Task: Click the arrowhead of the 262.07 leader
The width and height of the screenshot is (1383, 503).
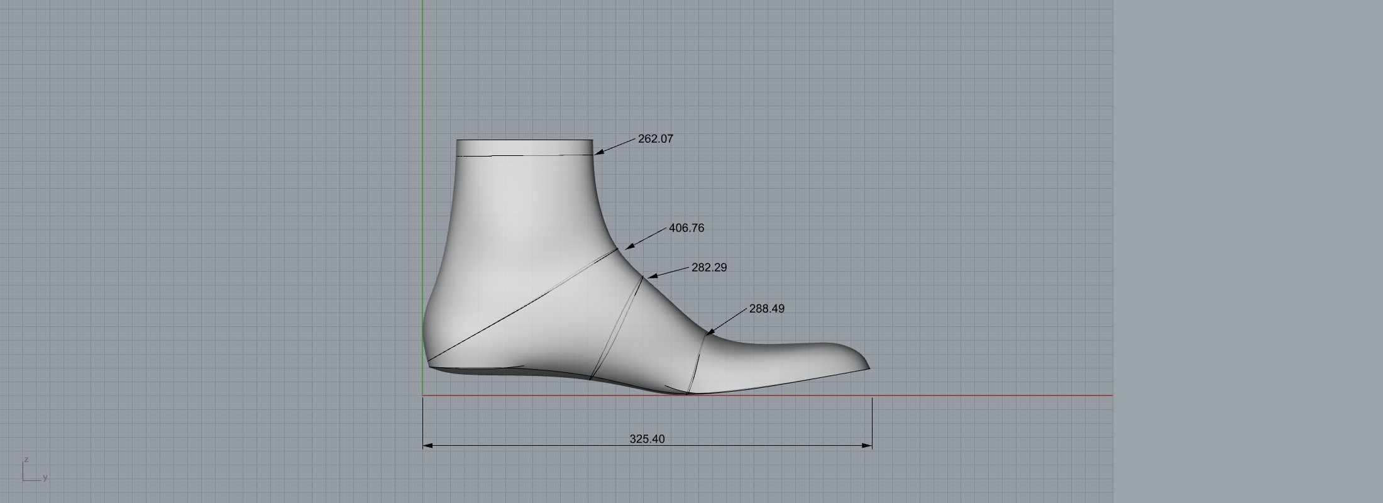Action: click(598, 152)
